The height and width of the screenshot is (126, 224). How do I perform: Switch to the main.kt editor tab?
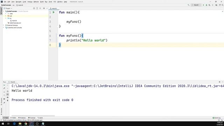54,8
